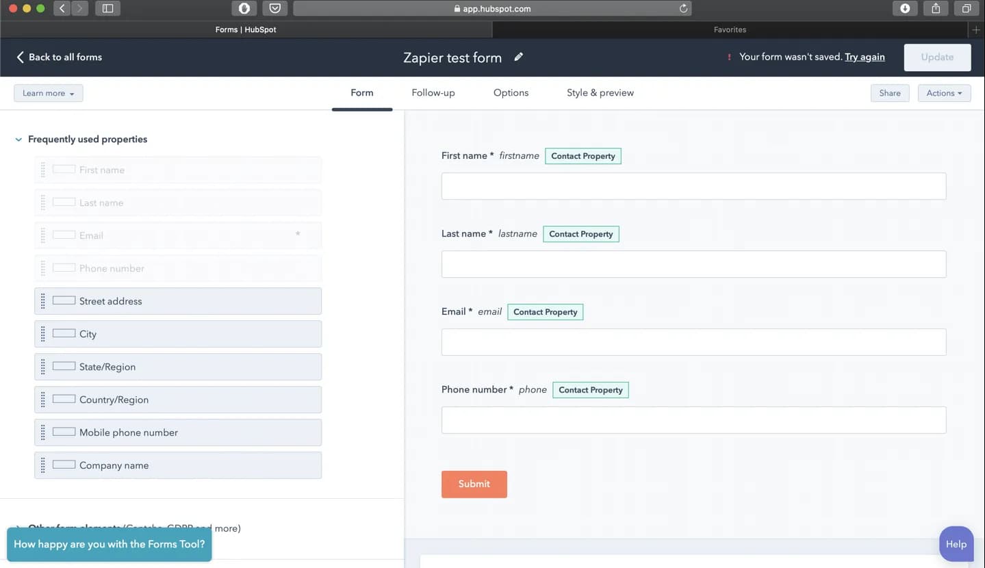This screenshot has width=985, height=568.
Task: Select the Favorites browser tab
Action: click(730, 29)
